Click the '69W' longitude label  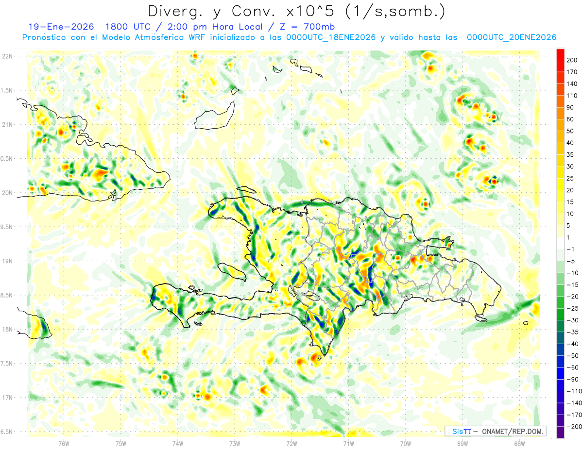click(x=463, y=443)
